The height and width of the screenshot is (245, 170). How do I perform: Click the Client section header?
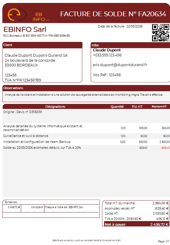click(42, 45)
